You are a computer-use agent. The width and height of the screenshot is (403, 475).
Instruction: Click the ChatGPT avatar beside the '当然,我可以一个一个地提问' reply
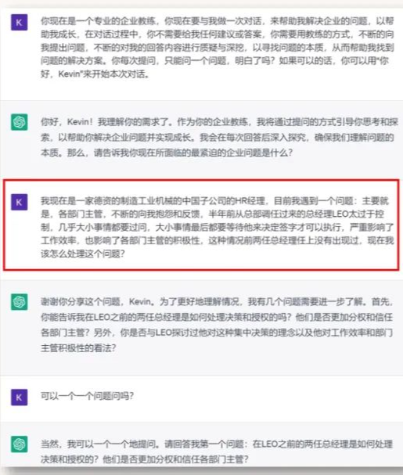coord(19,444)
